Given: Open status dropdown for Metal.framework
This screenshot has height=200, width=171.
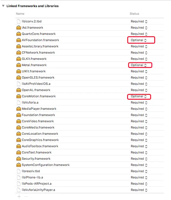Looking at the screenshot, I should coord(139,65).
